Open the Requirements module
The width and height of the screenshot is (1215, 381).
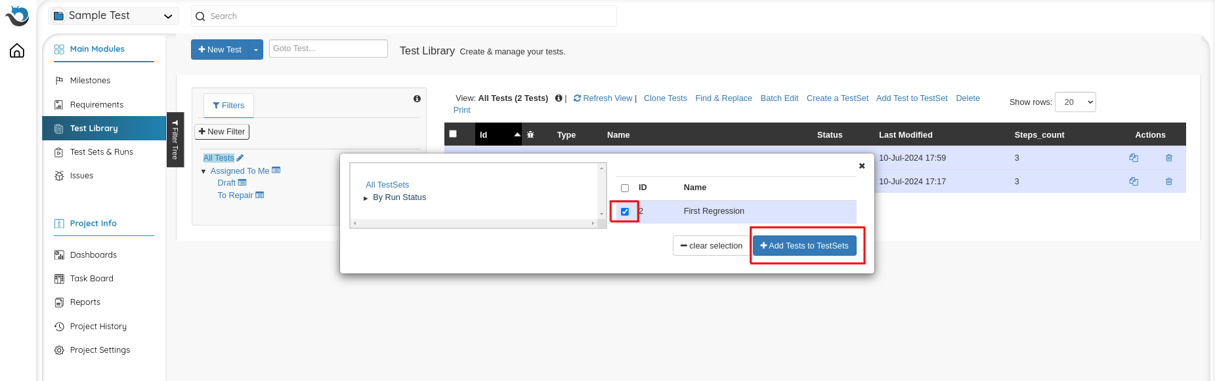(96, 105)
